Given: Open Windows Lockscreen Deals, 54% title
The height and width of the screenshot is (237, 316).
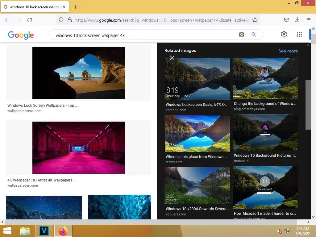Looking at the screenshot, I should (x=196, y=105).
